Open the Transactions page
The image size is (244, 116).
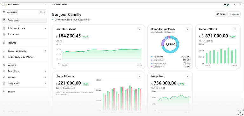24,34
